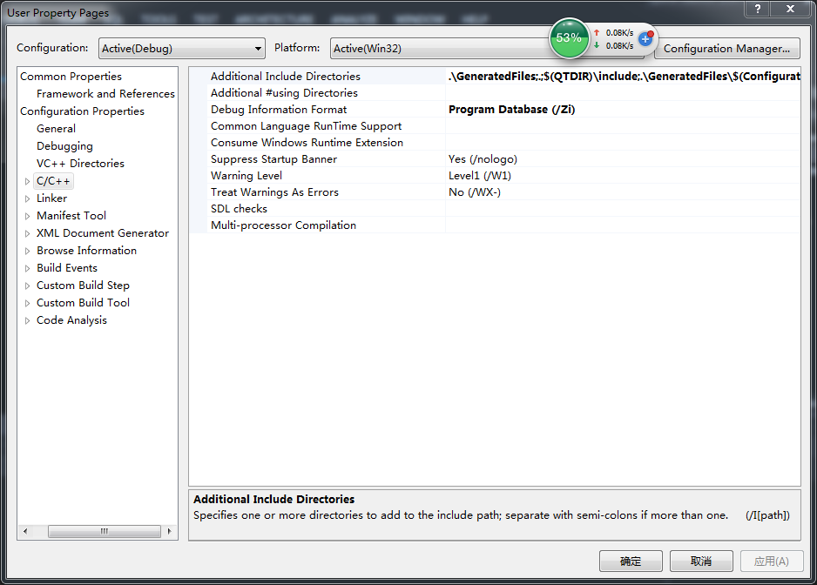This screenshot has height=585, width=817.
Task: Expand the Manifest Tool node arrow
Action: click(x=28, y=216)
